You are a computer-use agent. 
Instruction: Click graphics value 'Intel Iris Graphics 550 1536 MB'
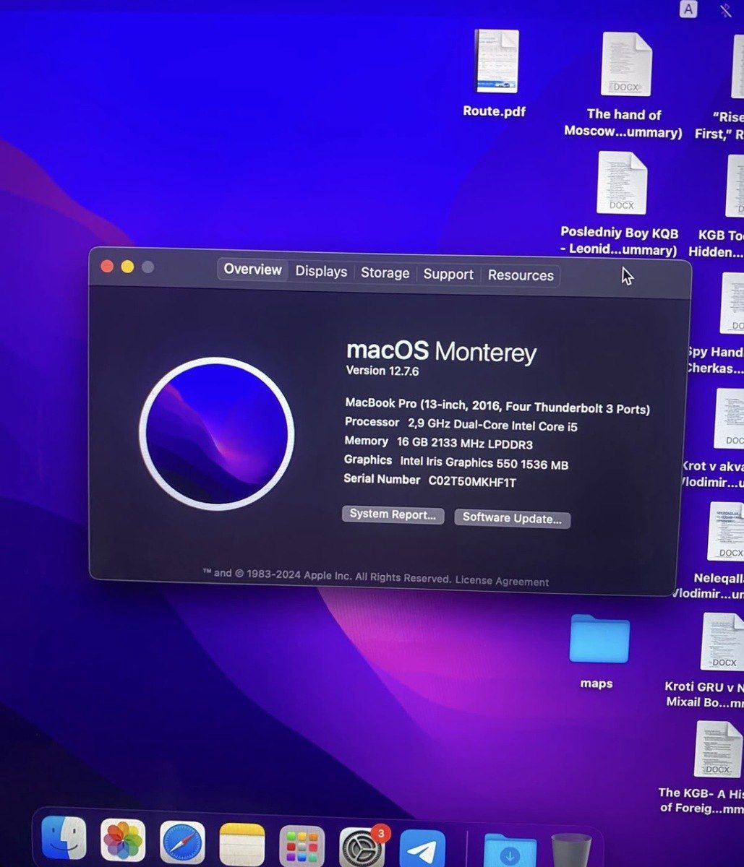484,463
